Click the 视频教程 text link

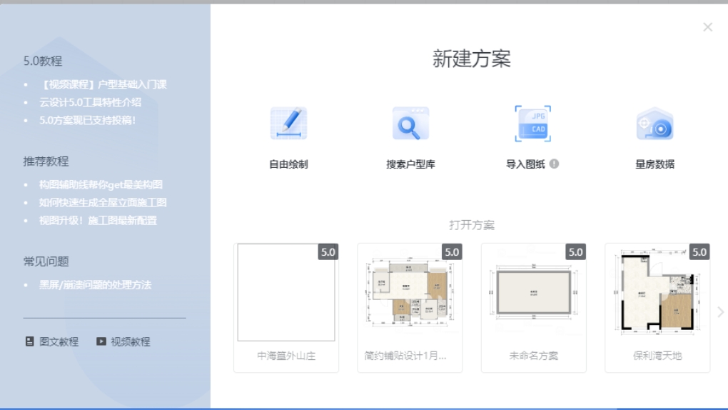131,341
